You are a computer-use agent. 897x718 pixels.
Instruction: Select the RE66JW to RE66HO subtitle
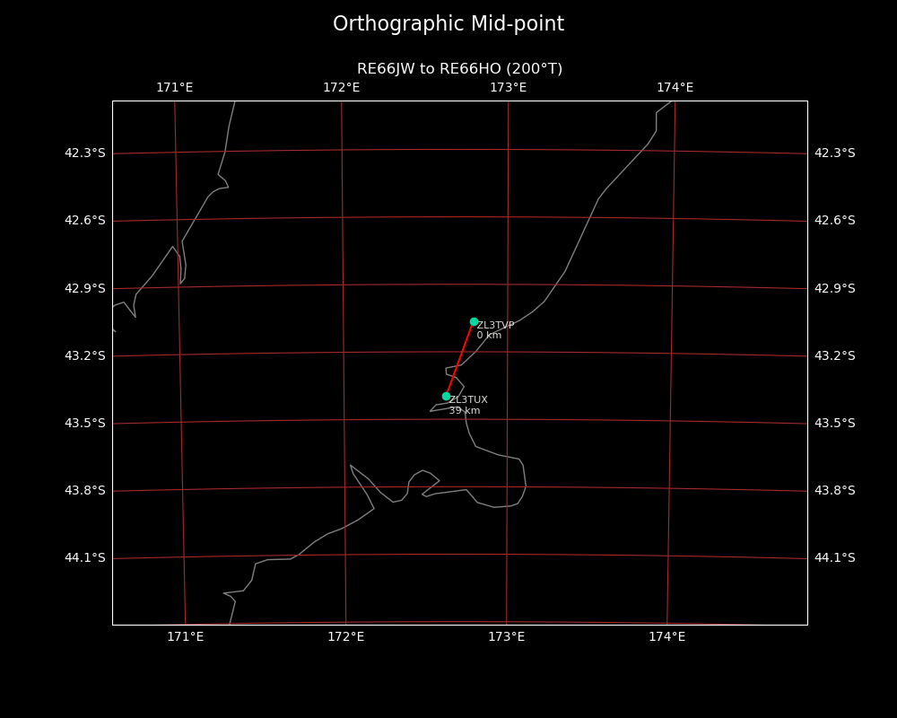pos(459,69)
